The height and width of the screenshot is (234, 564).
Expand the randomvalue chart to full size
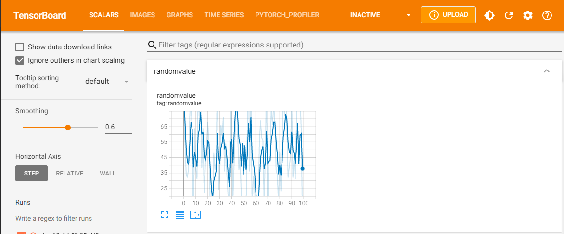[165, 215]
